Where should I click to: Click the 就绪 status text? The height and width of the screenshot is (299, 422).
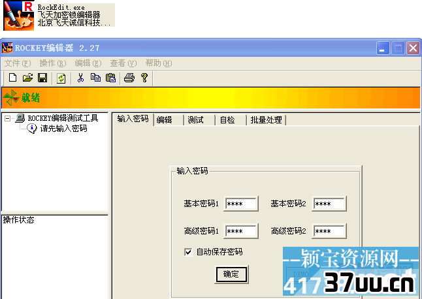click(x=31, y=98)
